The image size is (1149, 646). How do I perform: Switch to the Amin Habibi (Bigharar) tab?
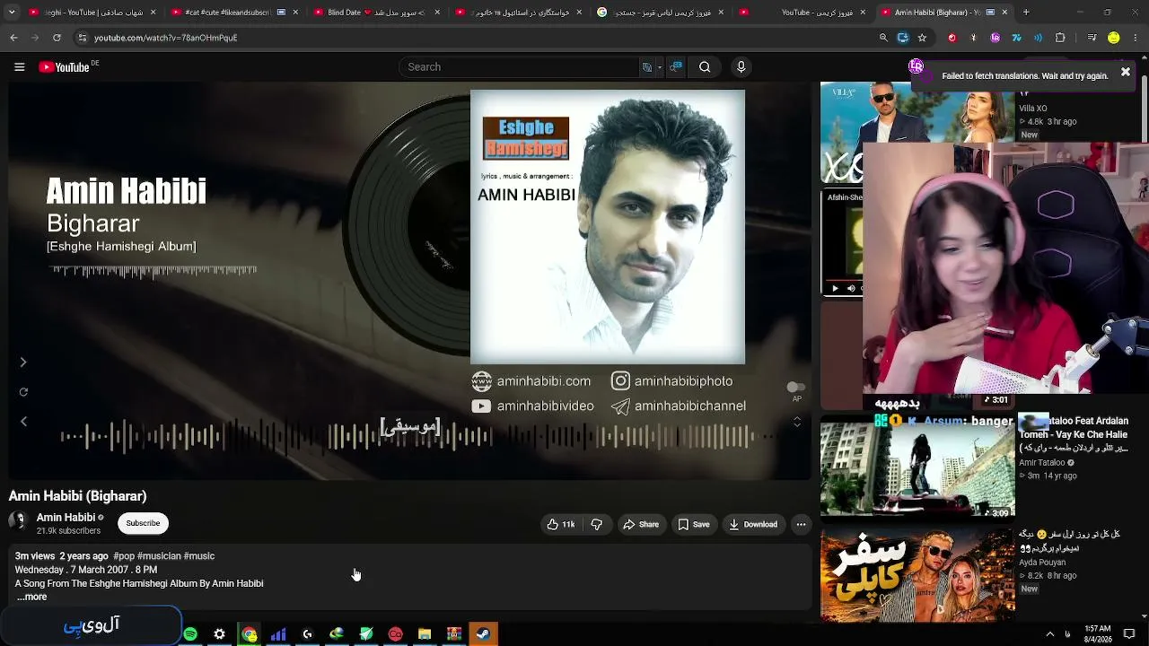point(937,13)
